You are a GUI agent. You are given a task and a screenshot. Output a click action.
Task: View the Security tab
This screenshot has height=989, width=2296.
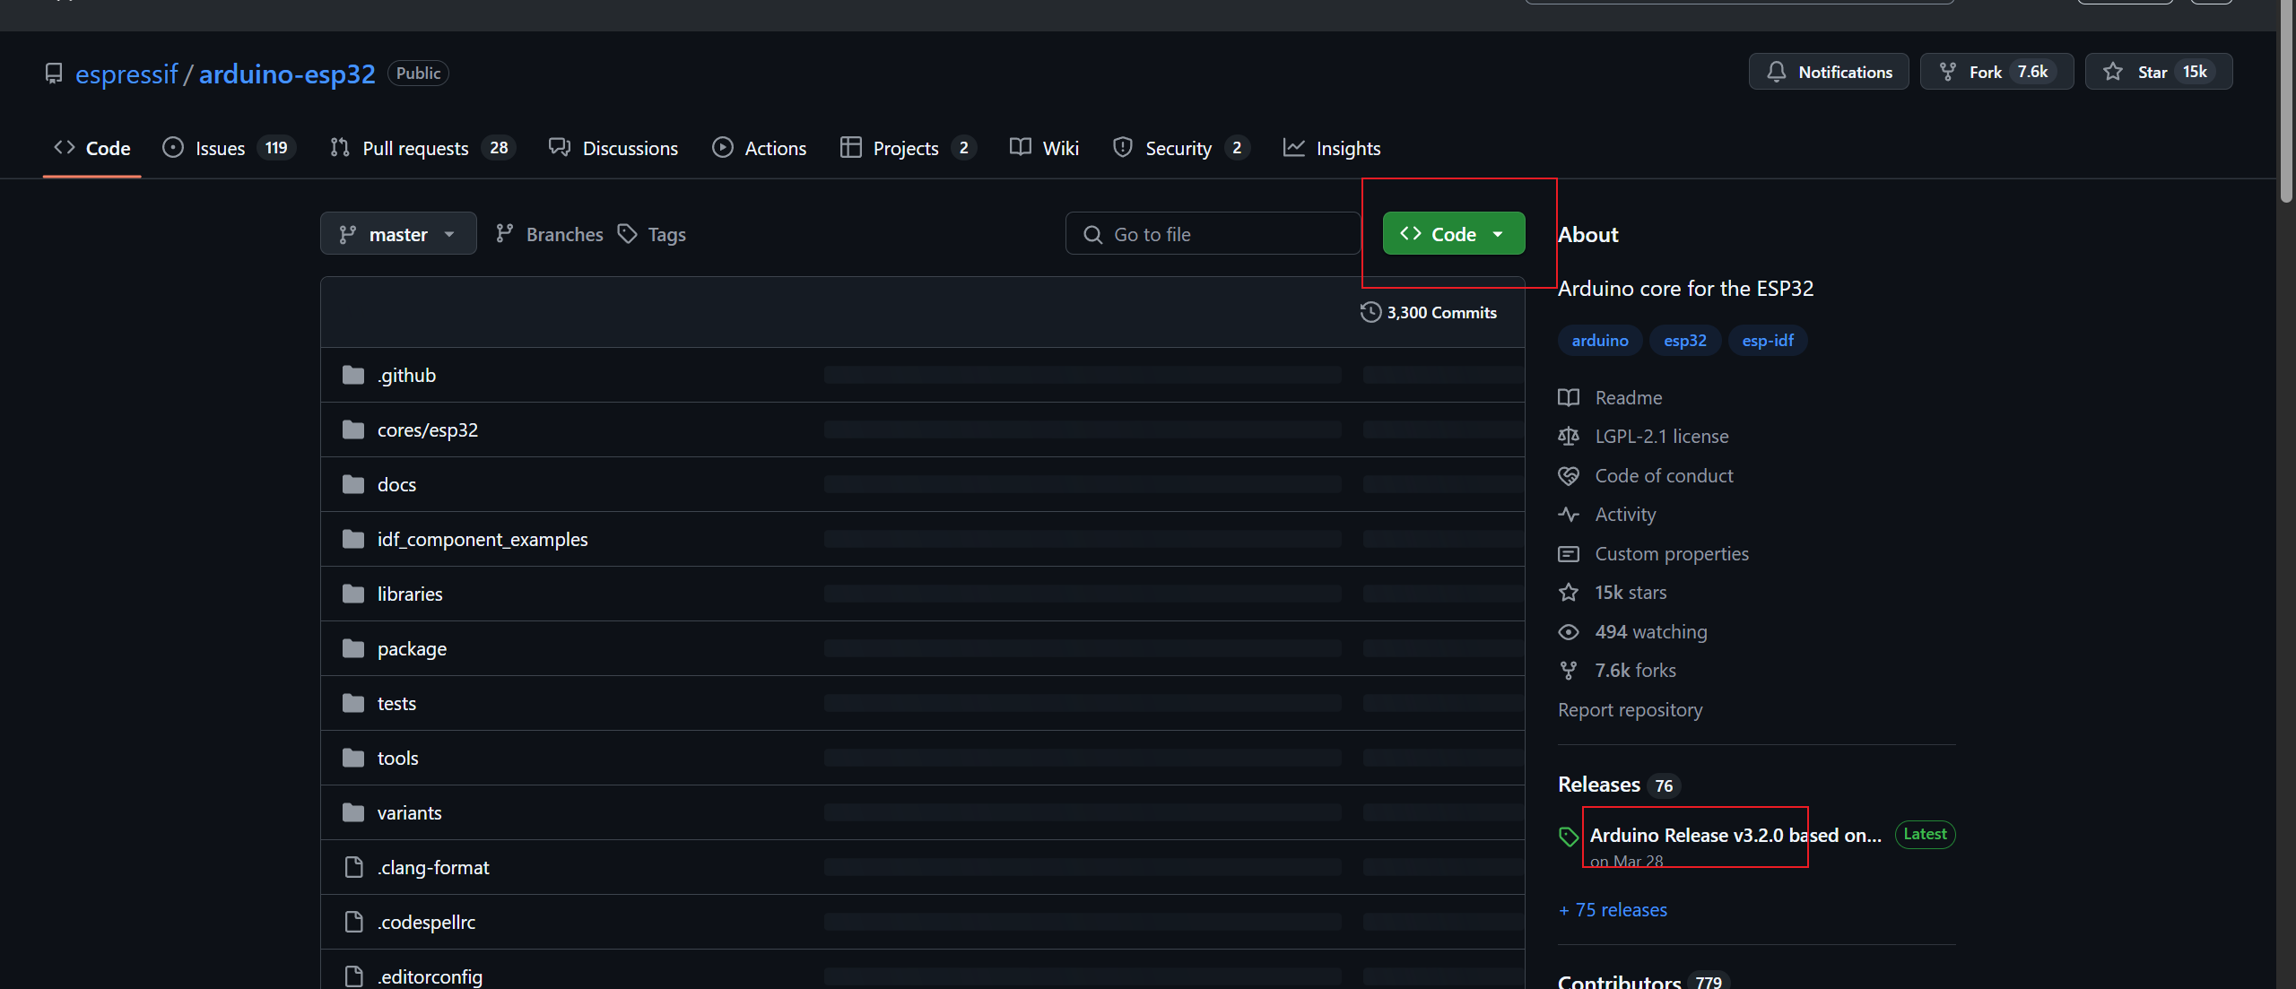[1180, 148]
